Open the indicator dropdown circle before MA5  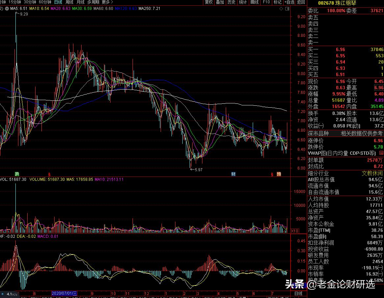7,9
